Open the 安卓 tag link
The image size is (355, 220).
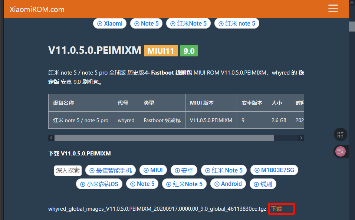(x=184, y=170)
